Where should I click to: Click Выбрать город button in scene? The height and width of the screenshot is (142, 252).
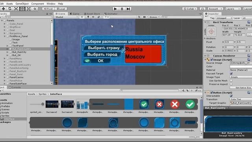tap(102, 54)
